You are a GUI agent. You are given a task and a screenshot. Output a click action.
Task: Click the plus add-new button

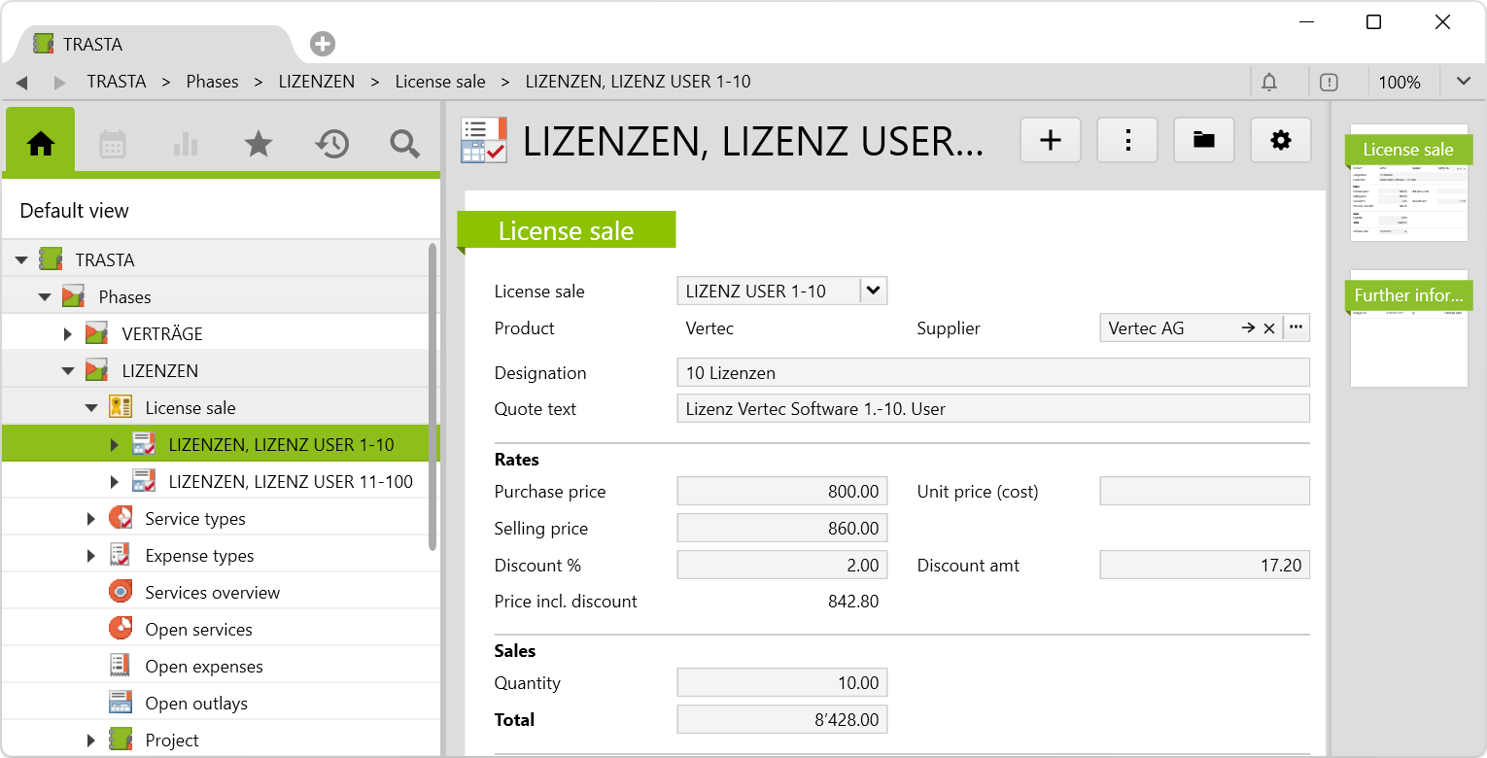pyautogui.click(x=1050, y=141)
